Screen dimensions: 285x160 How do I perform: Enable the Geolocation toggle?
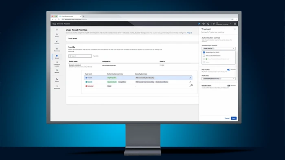[x=229, y=86]
